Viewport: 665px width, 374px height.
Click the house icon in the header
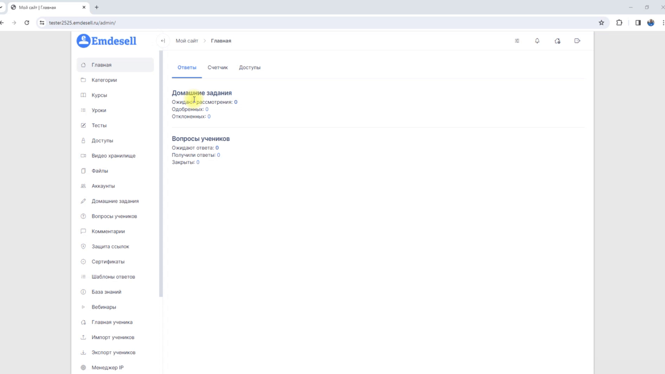pyautogui.click(x=557, y=41)
